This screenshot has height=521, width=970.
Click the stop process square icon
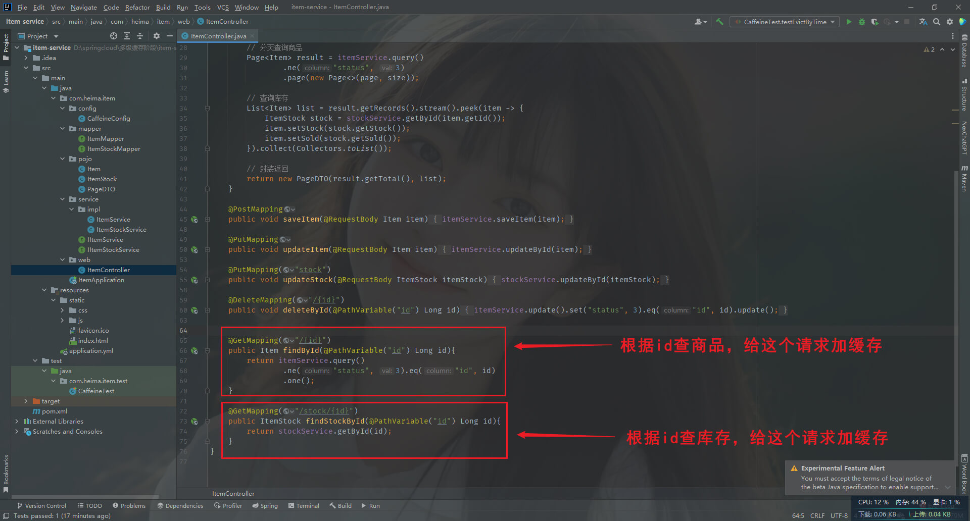907,22
